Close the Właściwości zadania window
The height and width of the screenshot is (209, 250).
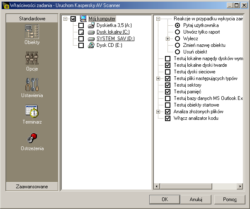[x=244, y=5]
